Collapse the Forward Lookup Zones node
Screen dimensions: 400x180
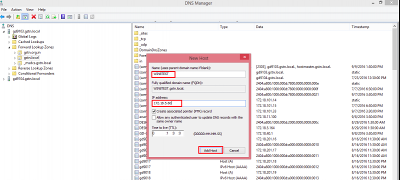9,47
